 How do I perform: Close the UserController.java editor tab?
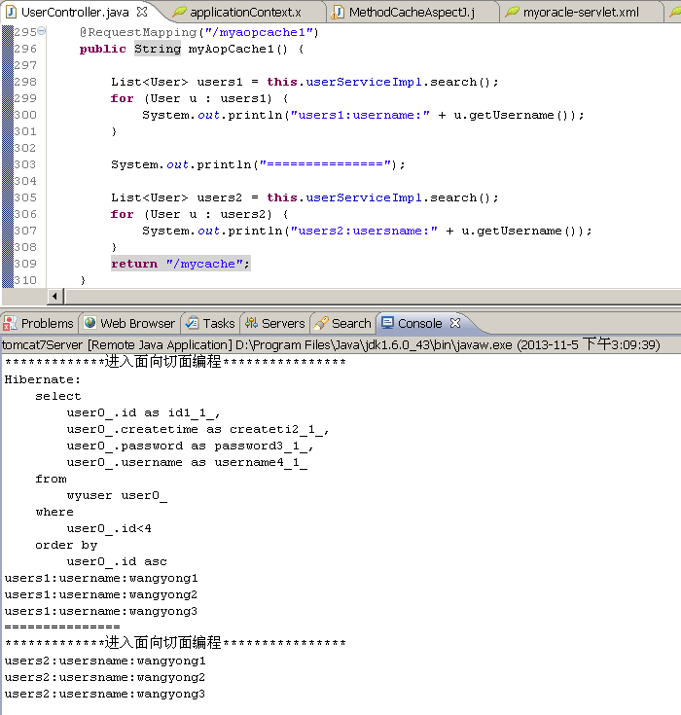click(142, 12)
